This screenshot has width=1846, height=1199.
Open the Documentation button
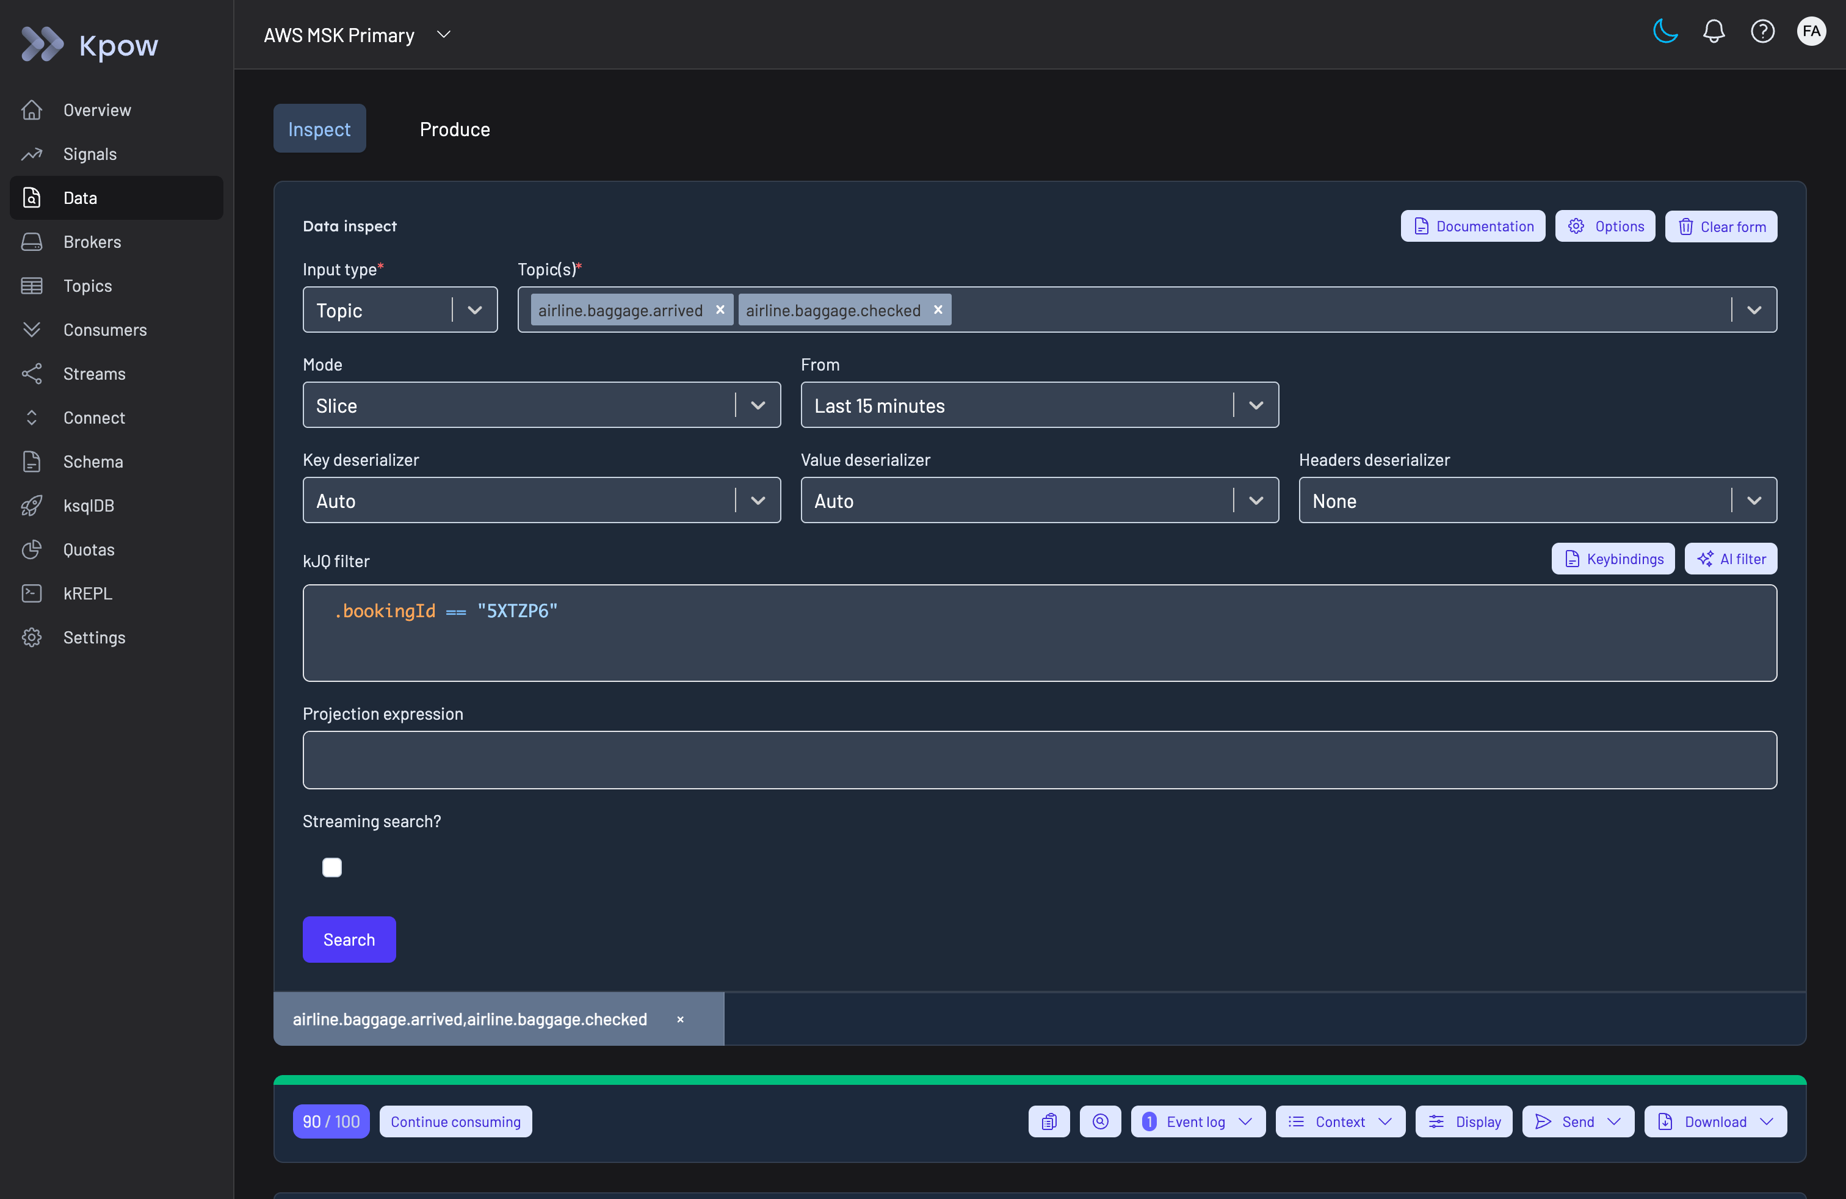coord(1473,226)
